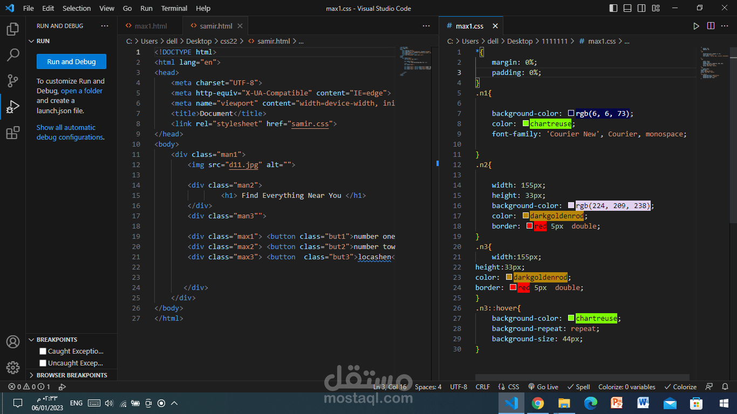Change encoding via UTF-8 status item
Screen dimensions: 737x414
pos(459,387)
